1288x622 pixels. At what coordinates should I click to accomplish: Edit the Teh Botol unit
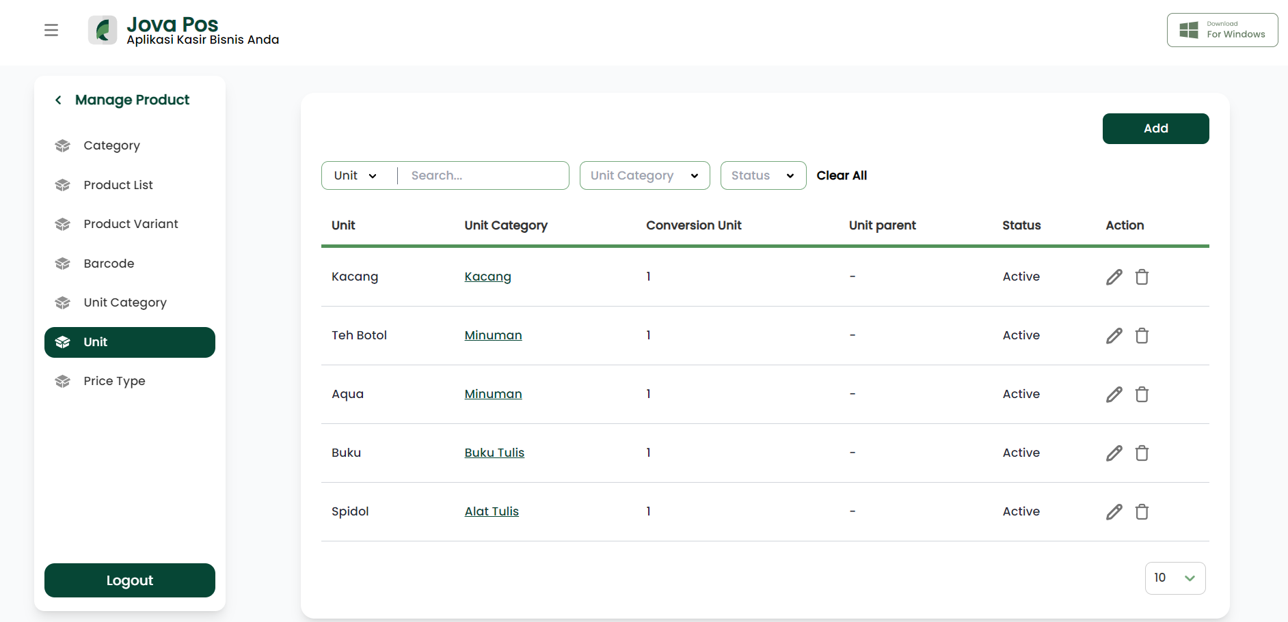pyautogui.click(x=1114, y=335)
